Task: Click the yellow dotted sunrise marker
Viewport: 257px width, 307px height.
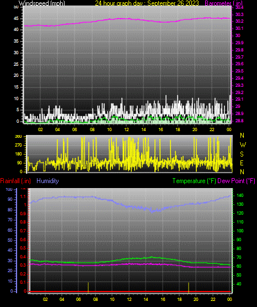Action: pyautogui.click(x=88, y=288)
